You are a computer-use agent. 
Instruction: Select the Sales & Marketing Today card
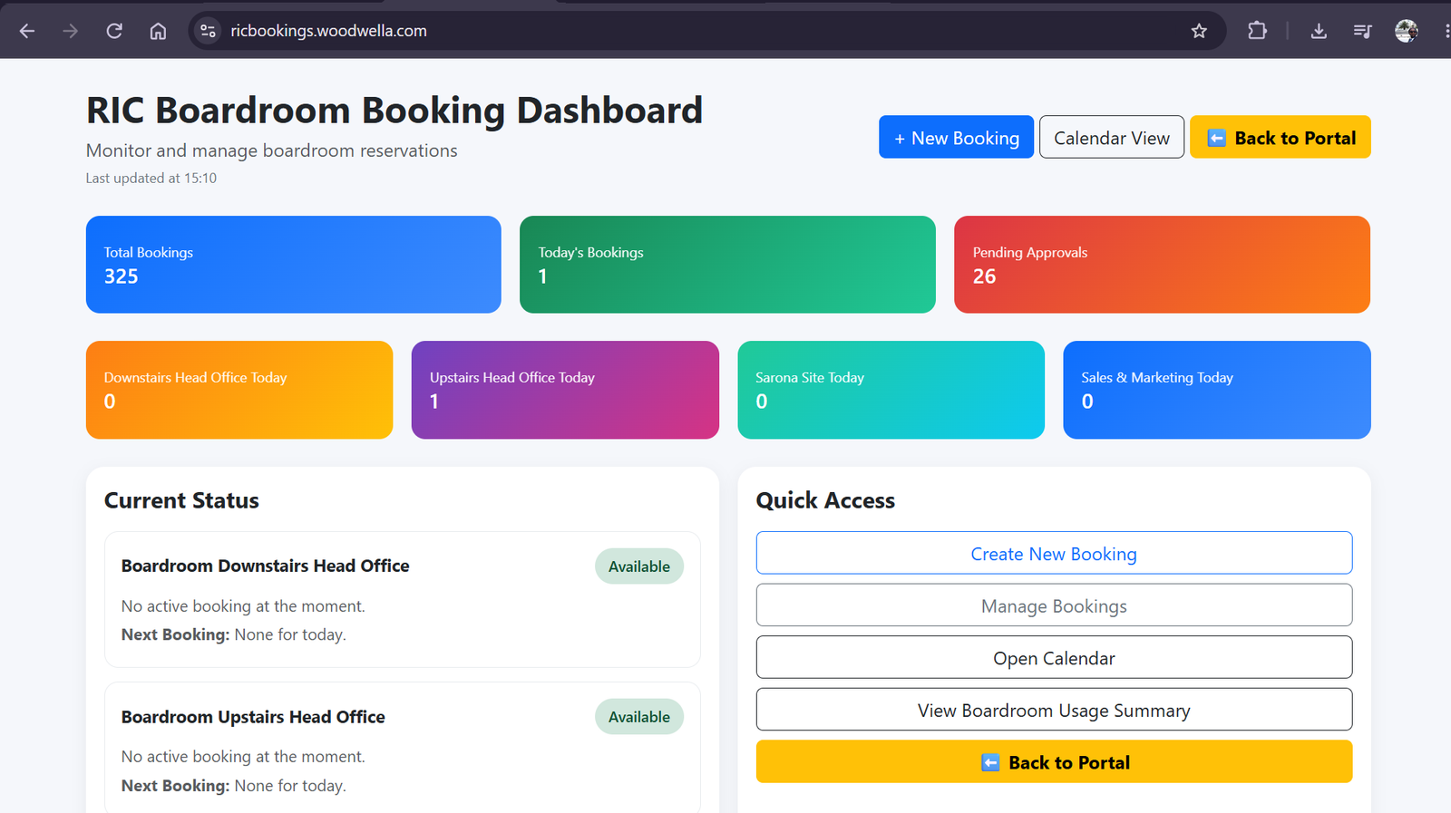pos(1217,390)
